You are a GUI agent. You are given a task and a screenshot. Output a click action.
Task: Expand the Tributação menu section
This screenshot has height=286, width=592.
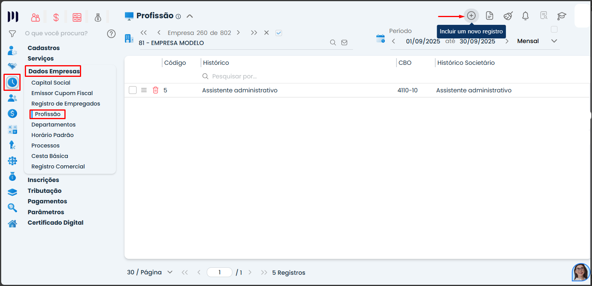[x=45, y=191]
